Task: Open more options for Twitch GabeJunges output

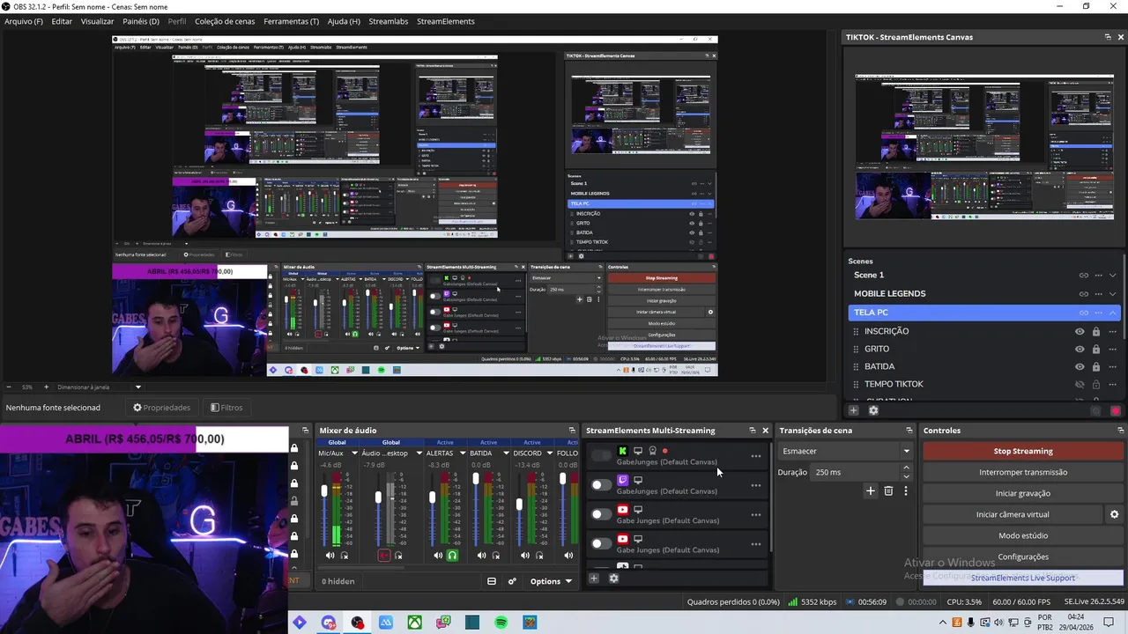Action: click(755, 485)
